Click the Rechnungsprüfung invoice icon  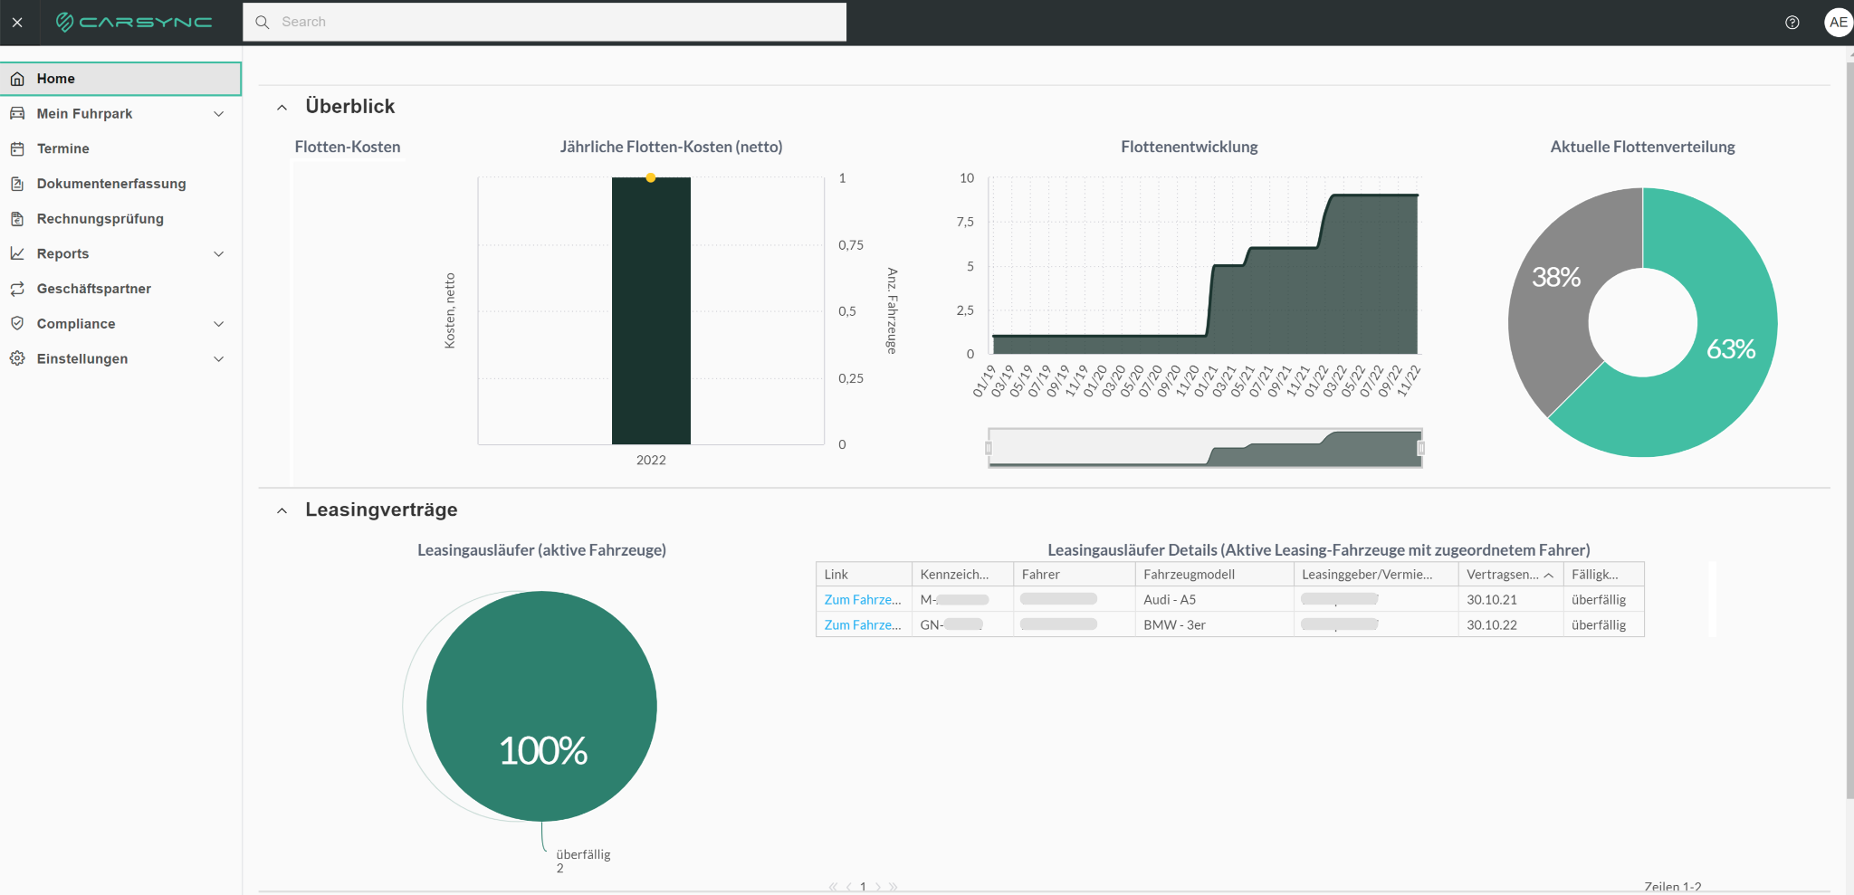coord(17,219)
